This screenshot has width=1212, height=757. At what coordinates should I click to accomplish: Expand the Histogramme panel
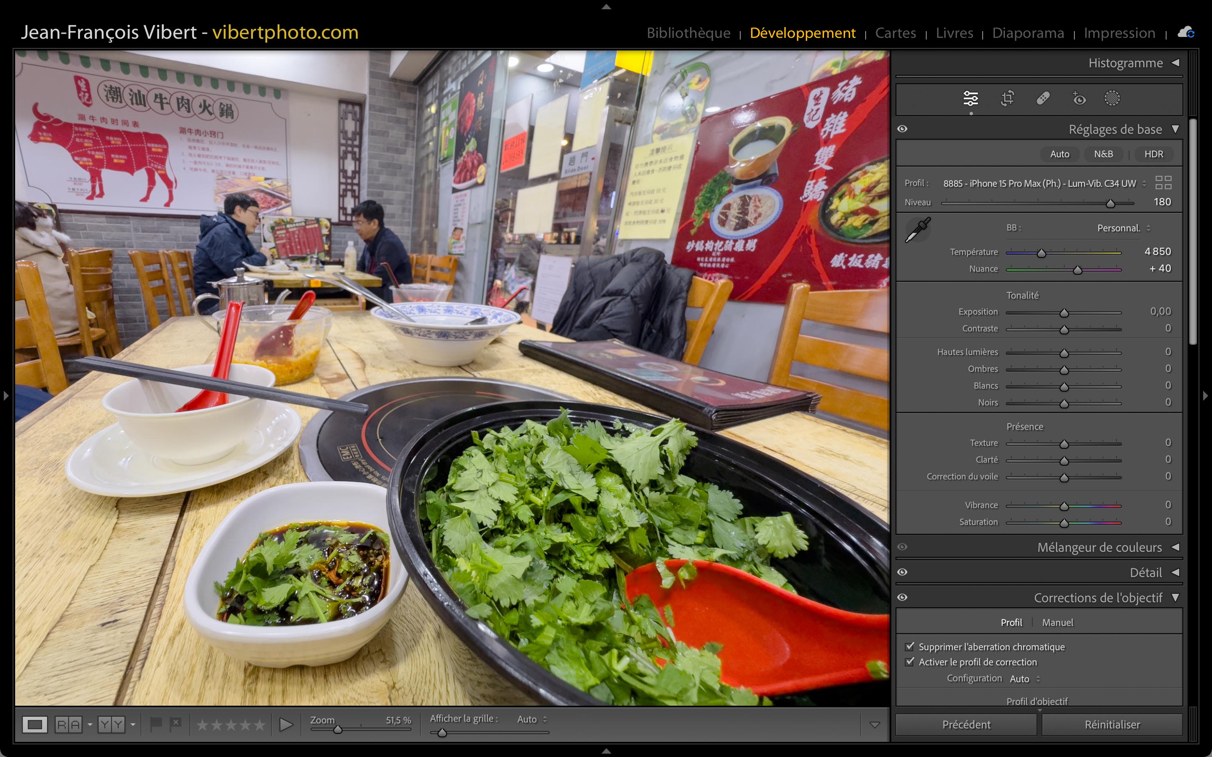tap(1175, 63)
